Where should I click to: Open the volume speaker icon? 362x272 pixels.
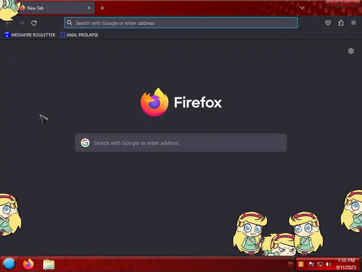328,264
